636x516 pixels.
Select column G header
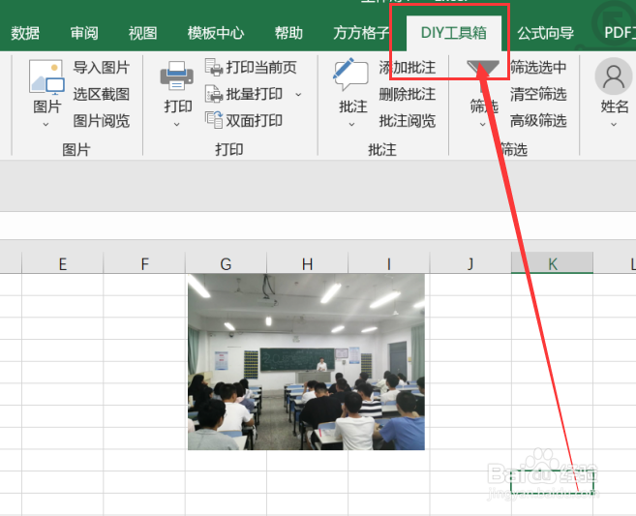point(226,263)
